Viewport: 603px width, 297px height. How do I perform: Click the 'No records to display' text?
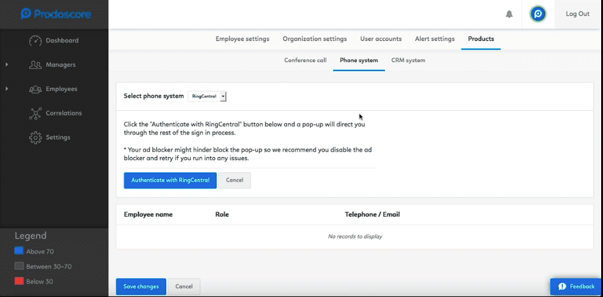[x=355, y=236]
